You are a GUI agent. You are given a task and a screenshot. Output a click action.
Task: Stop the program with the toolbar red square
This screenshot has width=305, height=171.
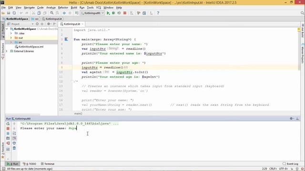click(x=125, y=13)
